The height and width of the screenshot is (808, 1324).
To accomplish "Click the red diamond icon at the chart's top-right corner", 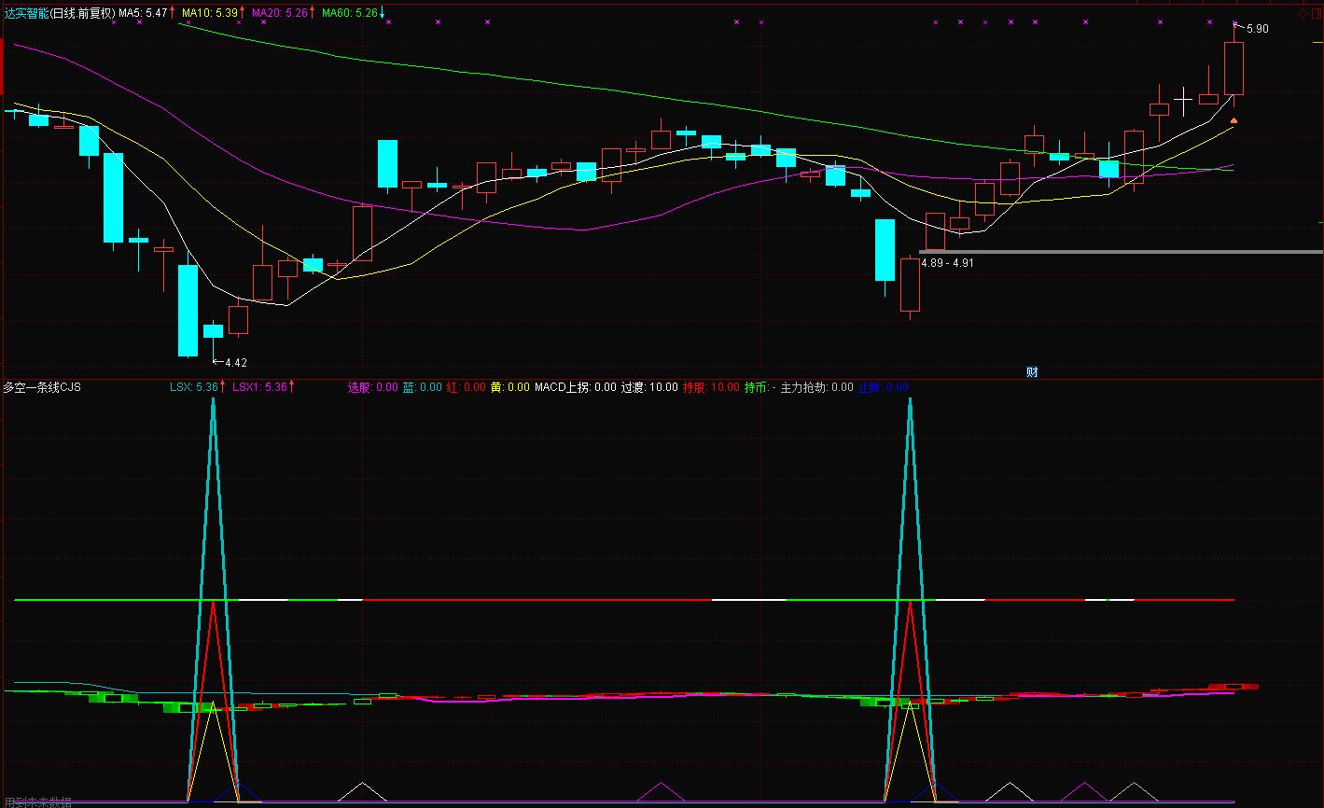I will 1303,13.
